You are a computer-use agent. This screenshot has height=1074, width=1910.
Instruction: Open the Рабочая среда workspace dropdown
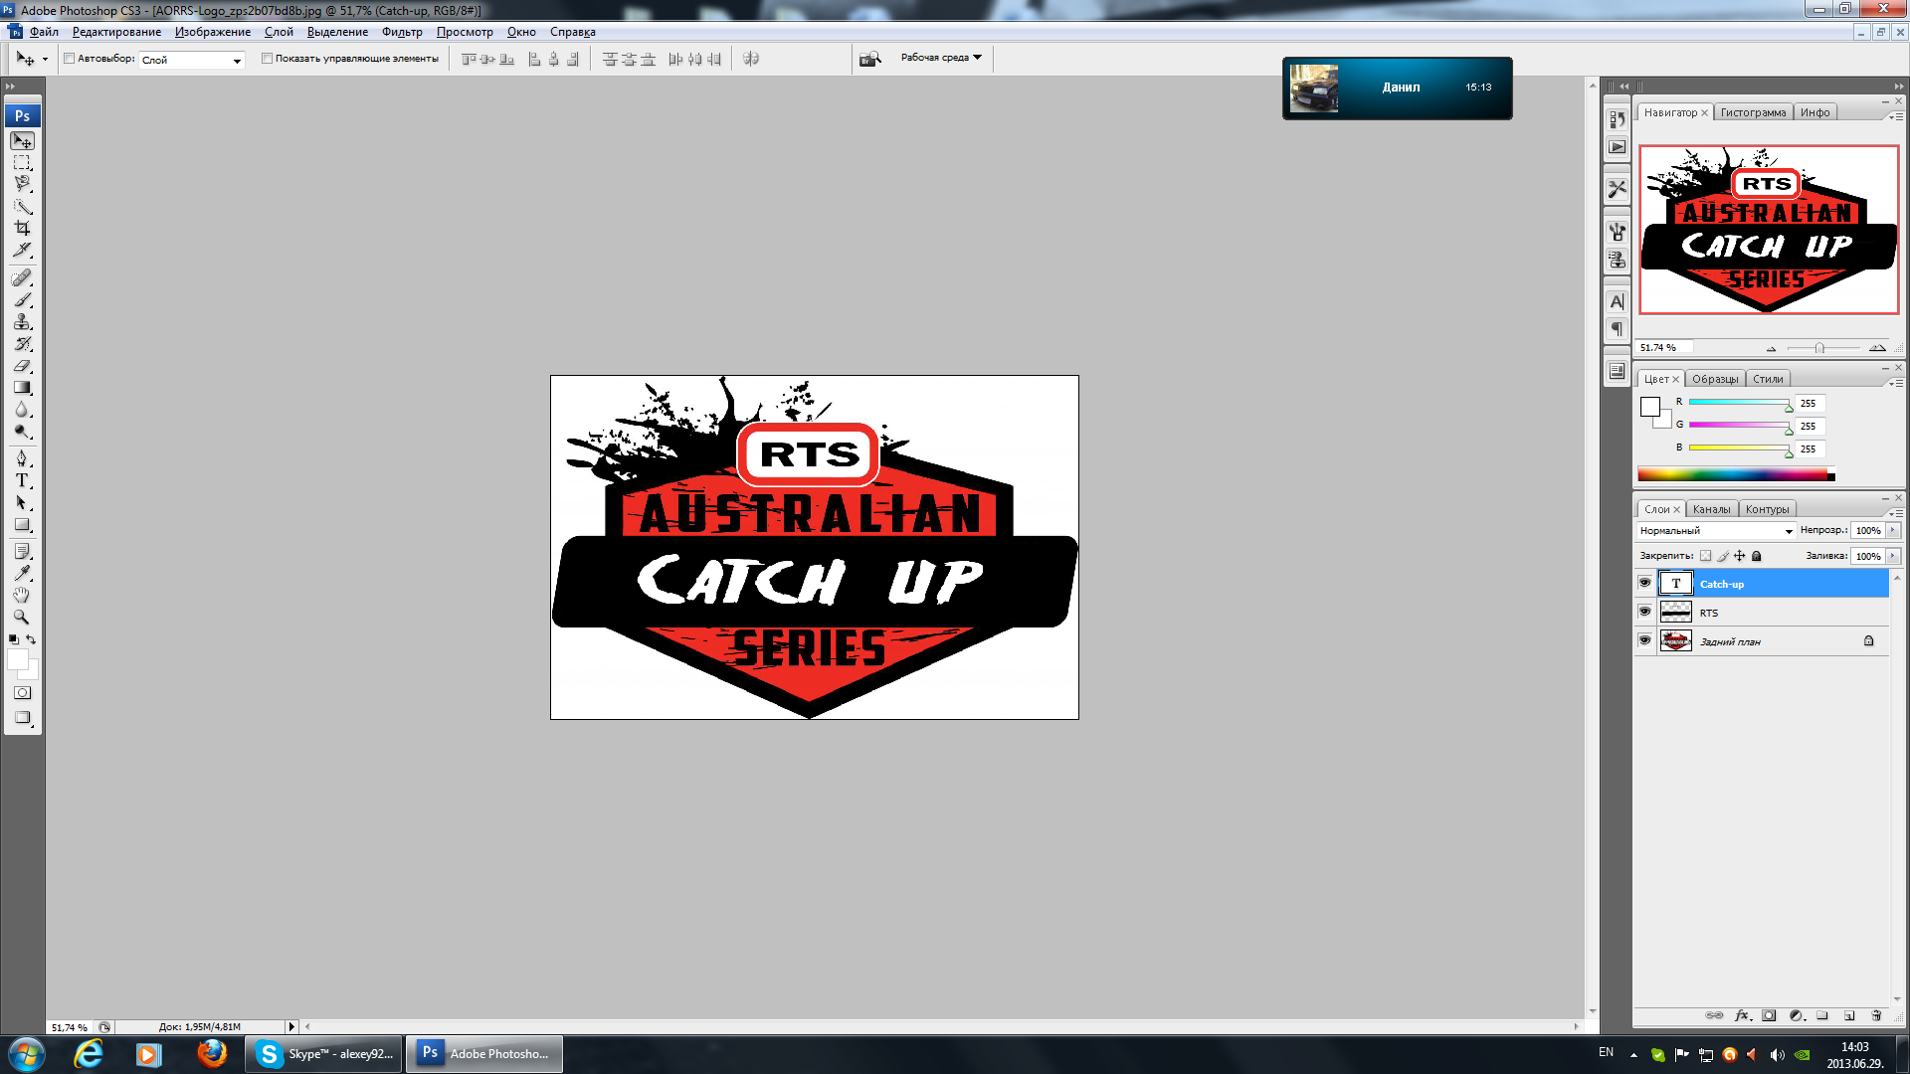point(941,58)
